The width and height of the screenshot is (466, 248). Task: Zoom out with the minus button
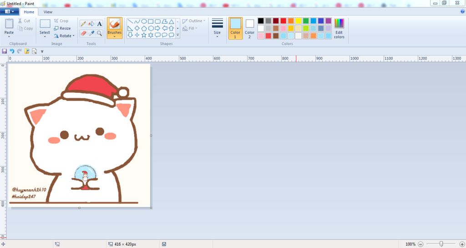tap(420, 244)
